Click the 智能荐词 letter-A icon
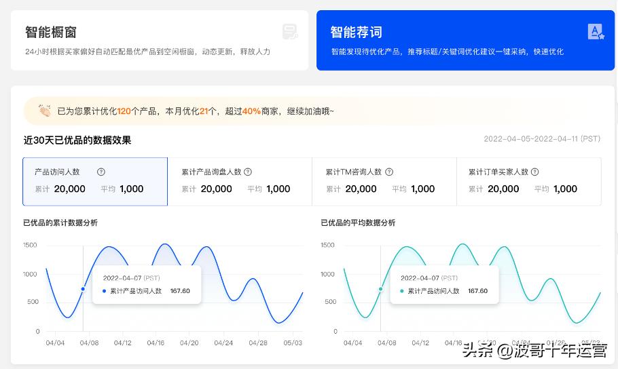618x369 pixels. (x=596, y=31)
